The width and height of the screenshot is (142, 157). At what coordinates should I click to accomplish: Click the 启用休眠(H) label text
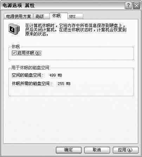pyautogui.click(x=29, y=53)
